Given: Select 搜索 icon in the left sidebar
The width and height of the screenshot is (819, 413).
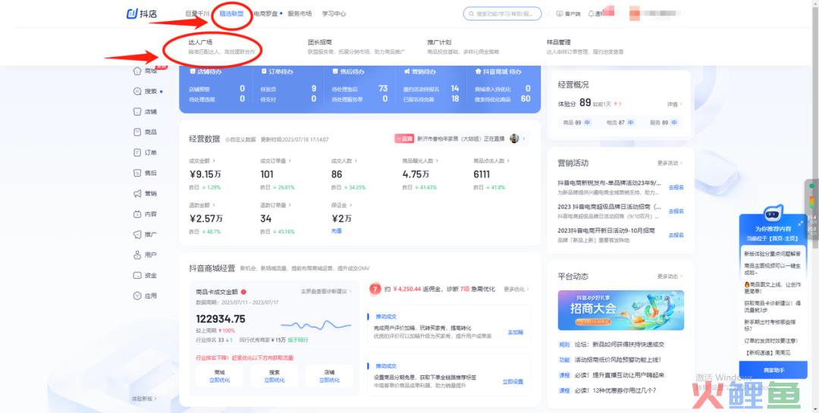Looking at the screenshot, I should pos(137,92).
